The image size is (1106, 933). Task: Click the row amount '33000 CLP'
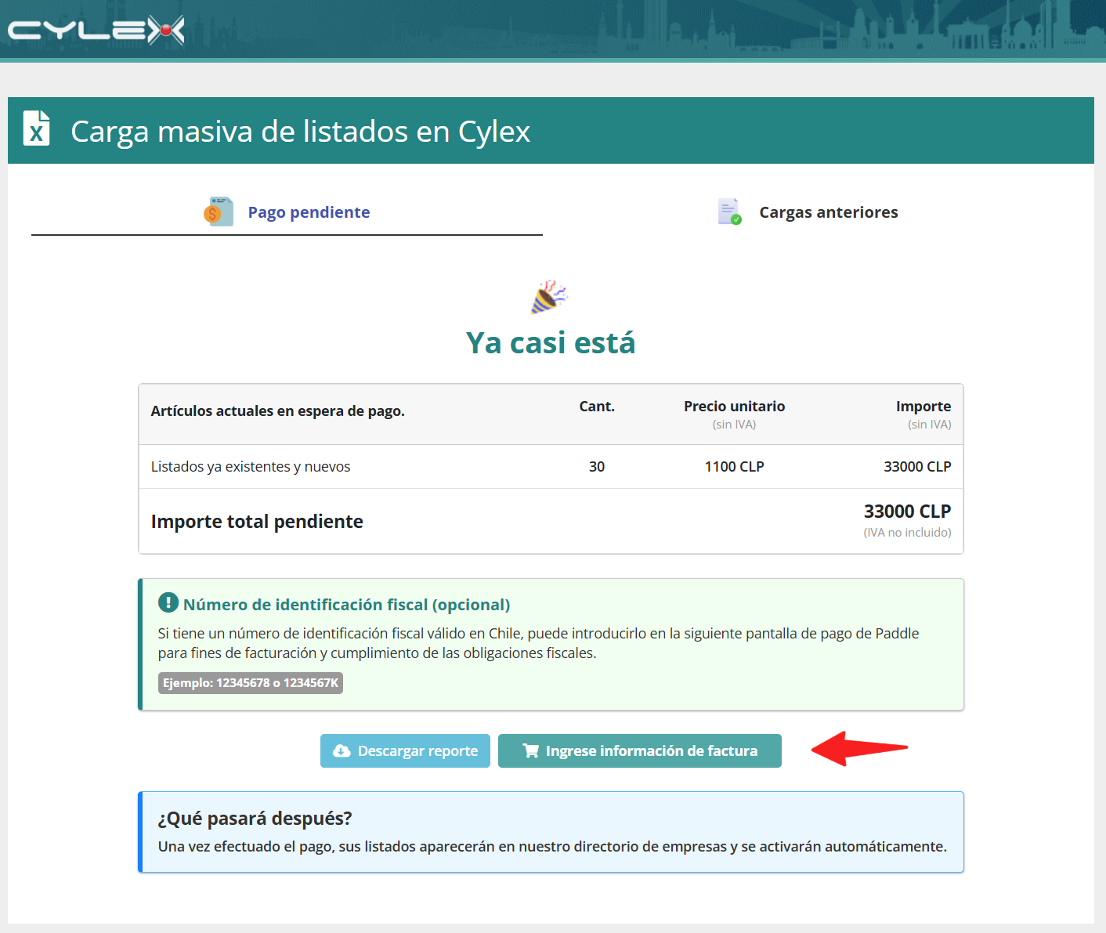coord(917,467)
